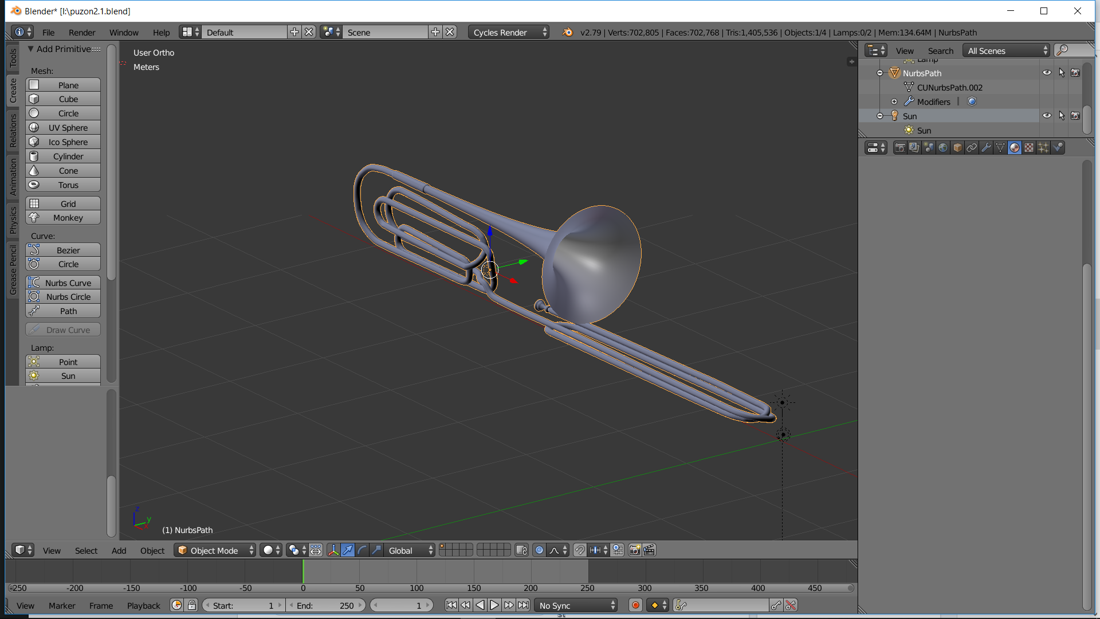Toggle Sun object visibility eye
The width and height of the screenshot is (1100, 619).
tap(1047, 116)
